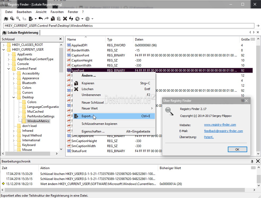Sort values by the Name column header
The image size is (261, 198).
[x=86, y=39]
